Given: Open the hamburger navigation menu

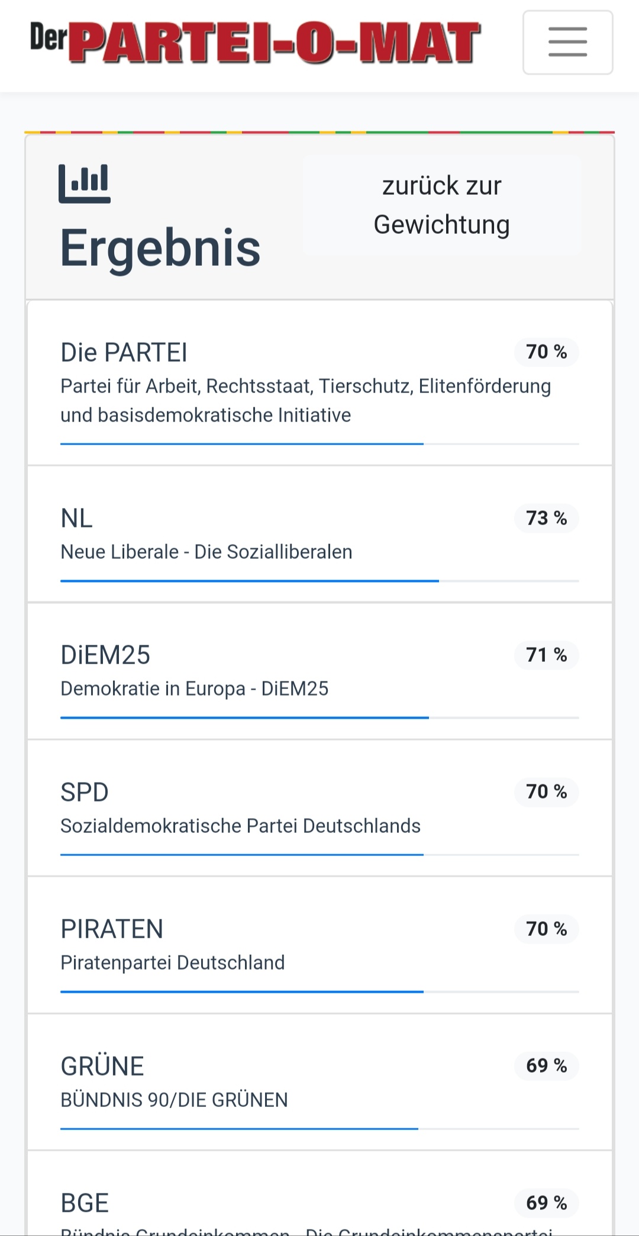Looking at the screenshot, I should (x=567, y=42).
